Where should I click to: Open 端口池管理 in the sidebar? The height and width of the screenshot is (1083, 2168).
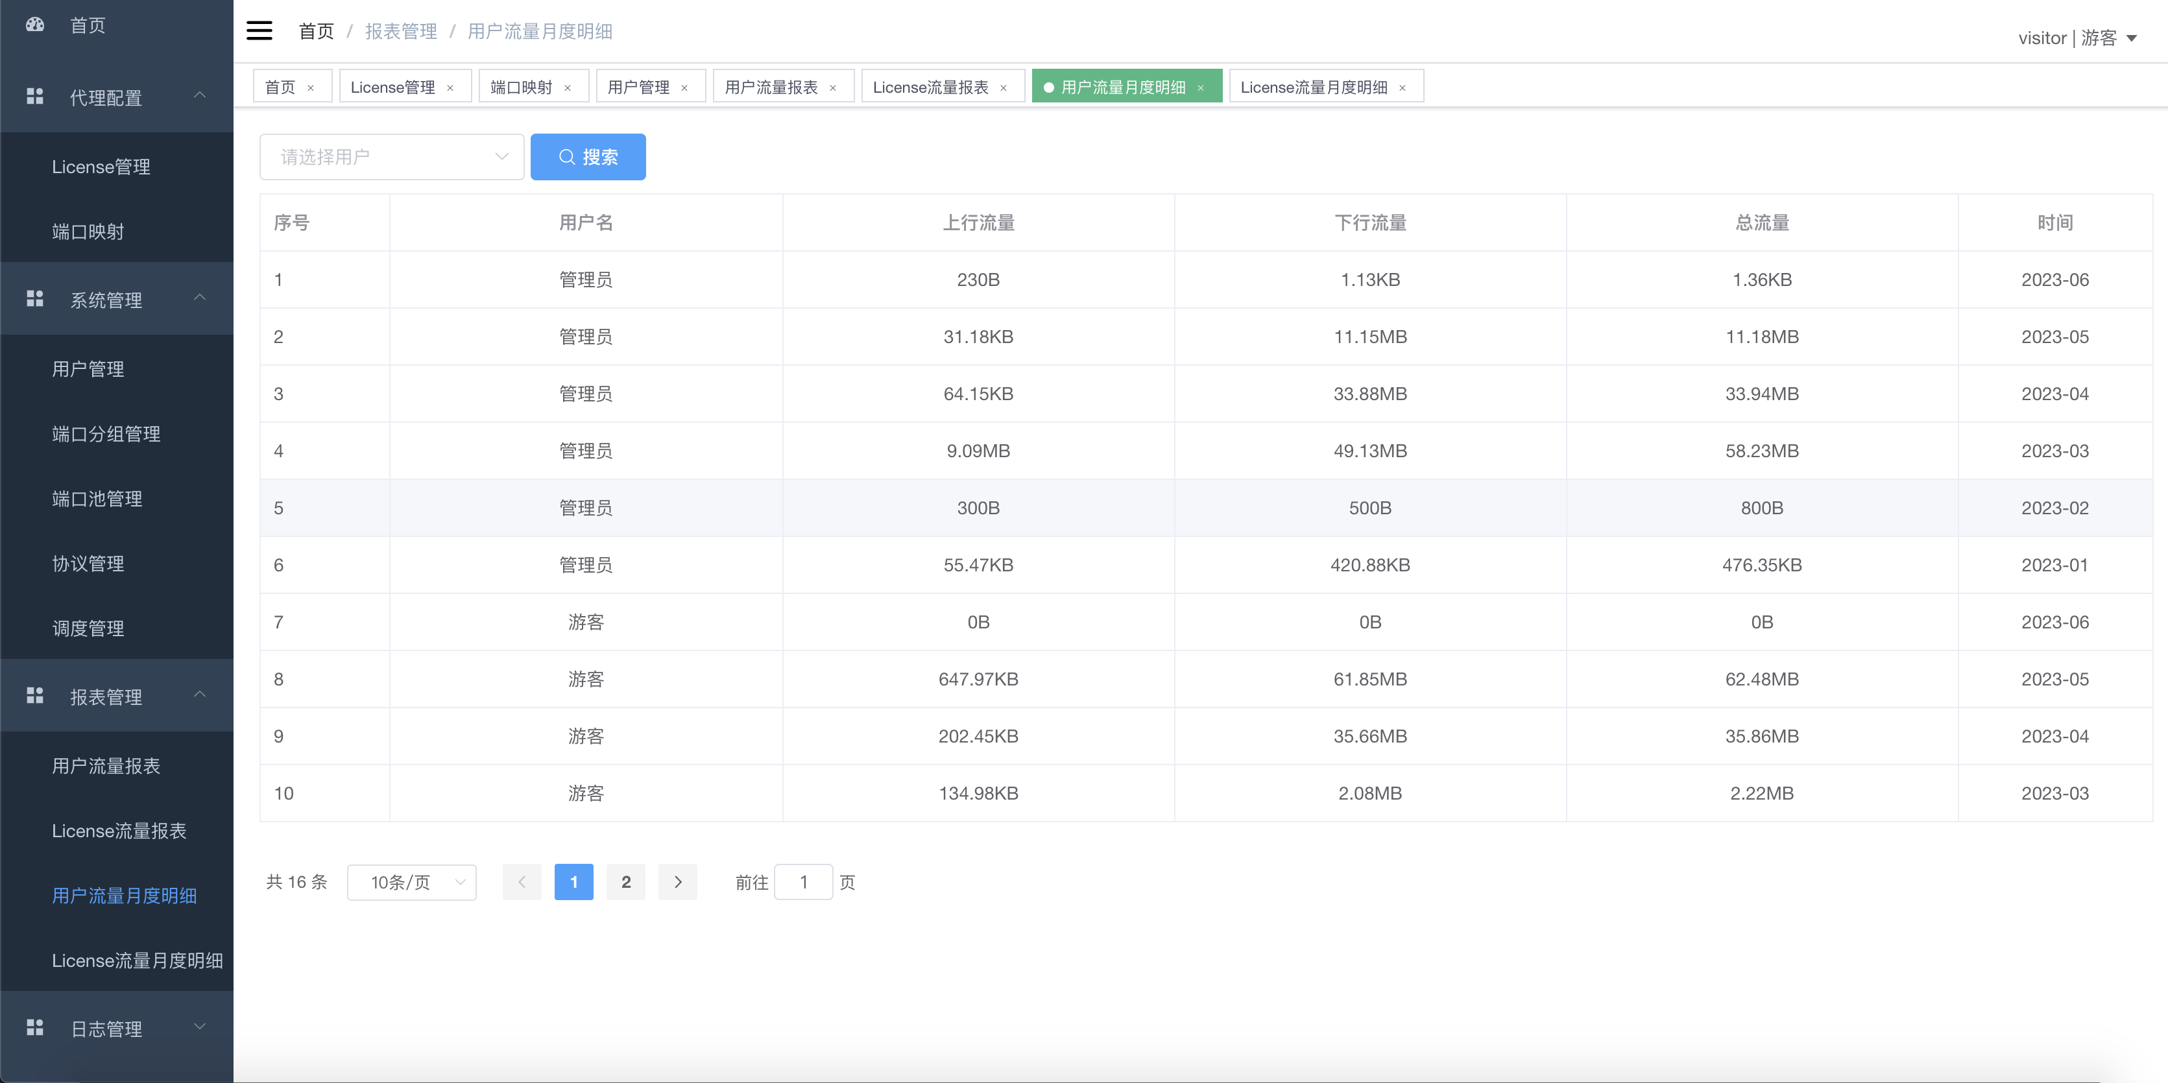point(117,498)
